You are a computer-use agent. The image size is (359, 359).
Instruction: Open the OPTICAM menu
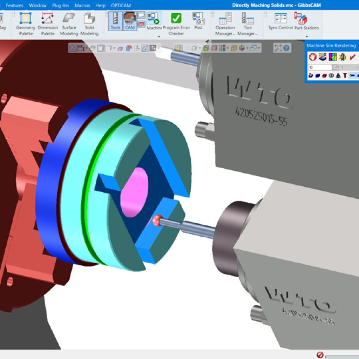(x=121, y=6)
